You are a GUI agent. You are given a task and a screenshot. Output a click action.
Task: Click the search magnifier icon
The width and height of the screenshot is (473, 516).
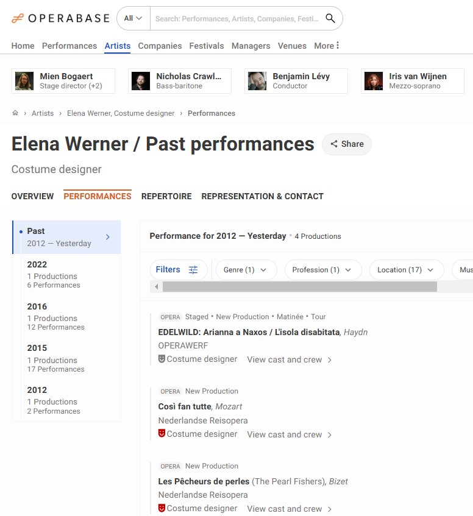tap(330, 18)
